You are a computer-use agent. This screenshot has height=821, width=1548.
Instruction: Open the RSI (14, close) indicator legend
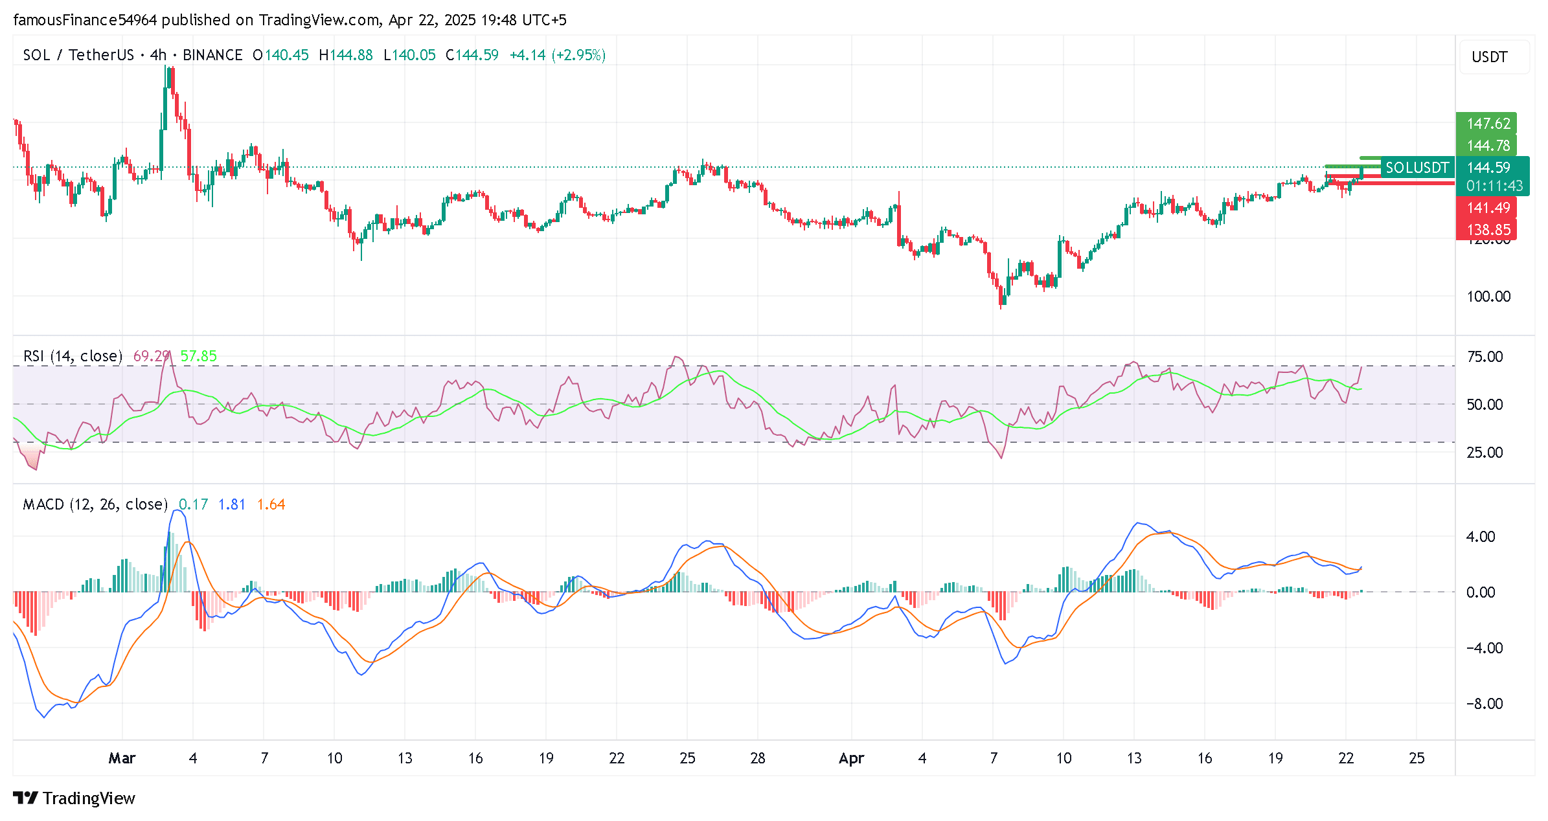click(x=73, y=356)
